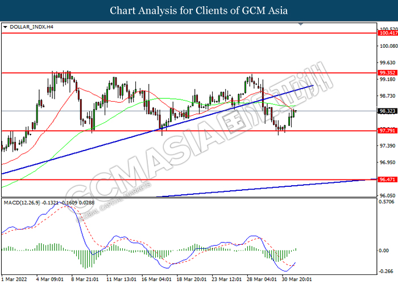The image size is (398, 284).
Task: Click the 8 Mar 21:01 time label
Action: pyautogui.click(x=85, y=279)
